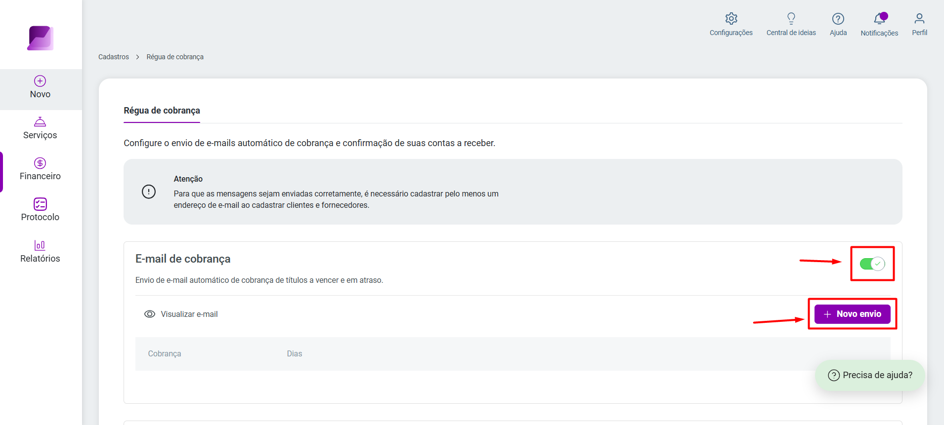Select the Régua de cobrança tab
Image resolution: width=944 pixels, height=425 pixels.
coord(162,111)
